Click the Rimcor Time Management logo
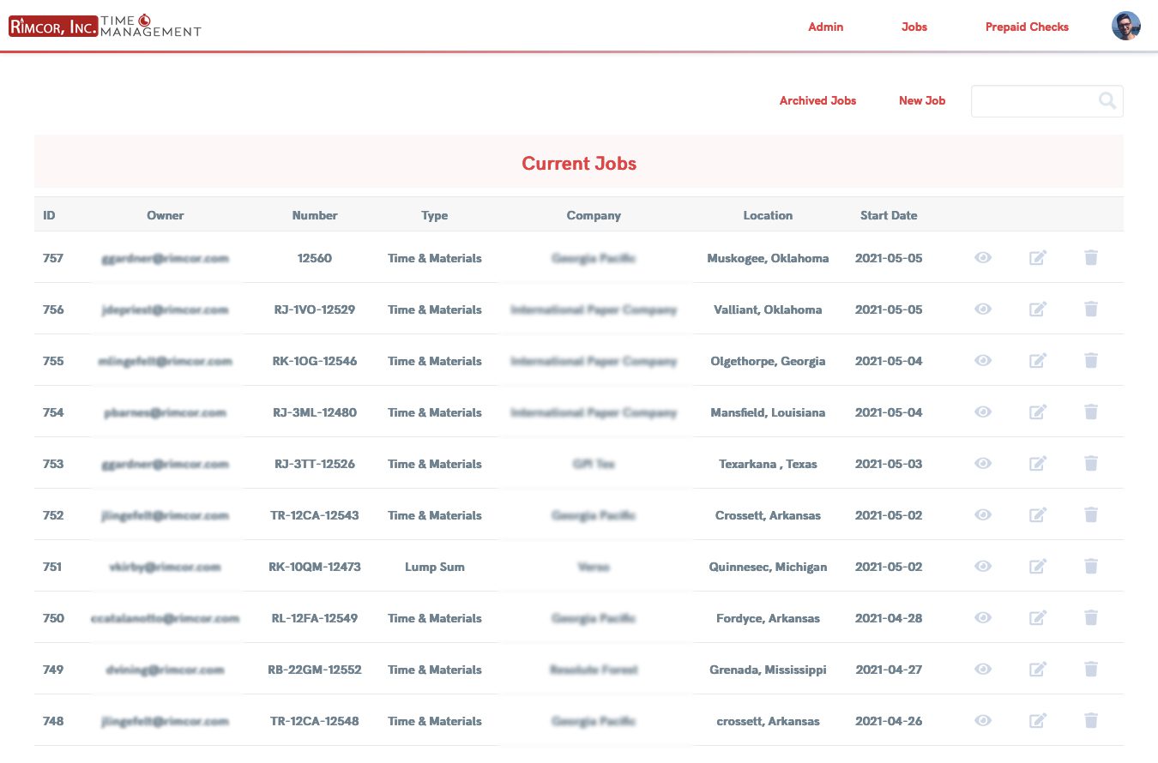1158x763 pixels. click(x=105, y=26)
